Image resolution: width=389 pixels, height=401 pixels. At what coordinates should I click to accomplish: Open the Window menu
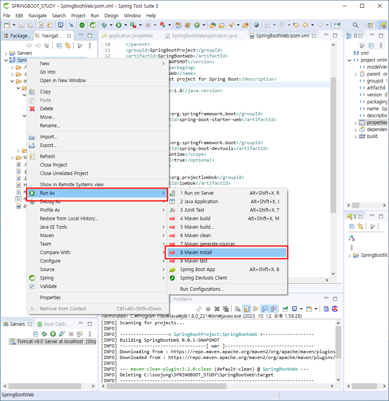click(x=132, y=15)
